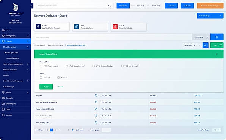Click the customer name search magnifier icon
Viewport: 226px width, 140px height.
point(109,6)
